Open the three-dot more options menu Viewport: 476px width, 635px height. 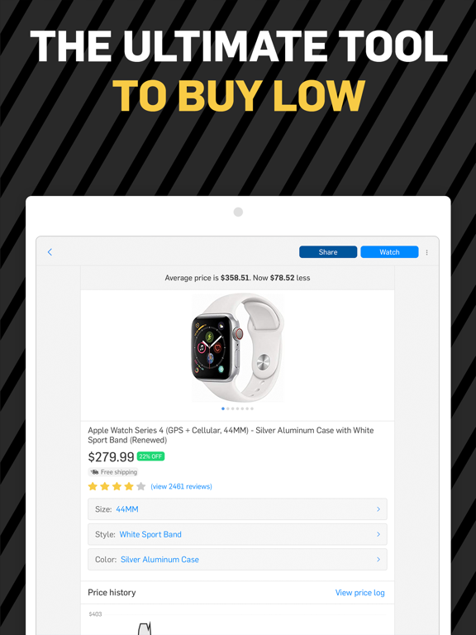point(426,252)
